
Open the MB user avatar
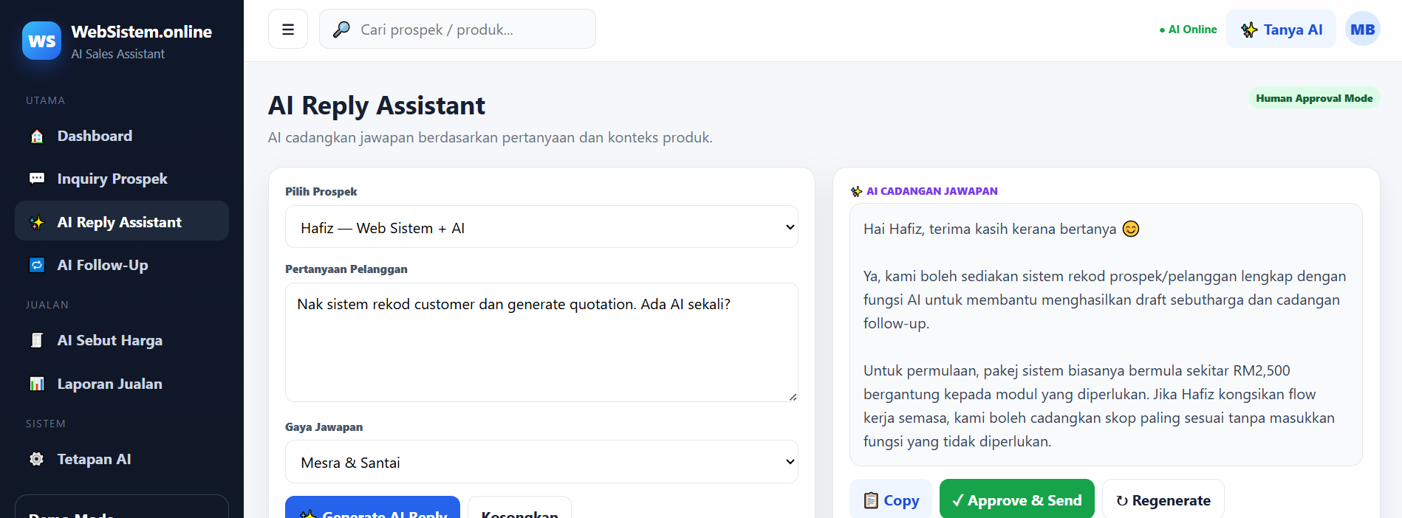point(1362,30)
